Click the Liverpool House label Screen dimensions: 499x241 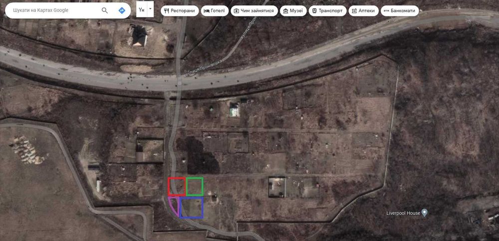(x=403, y=213)
